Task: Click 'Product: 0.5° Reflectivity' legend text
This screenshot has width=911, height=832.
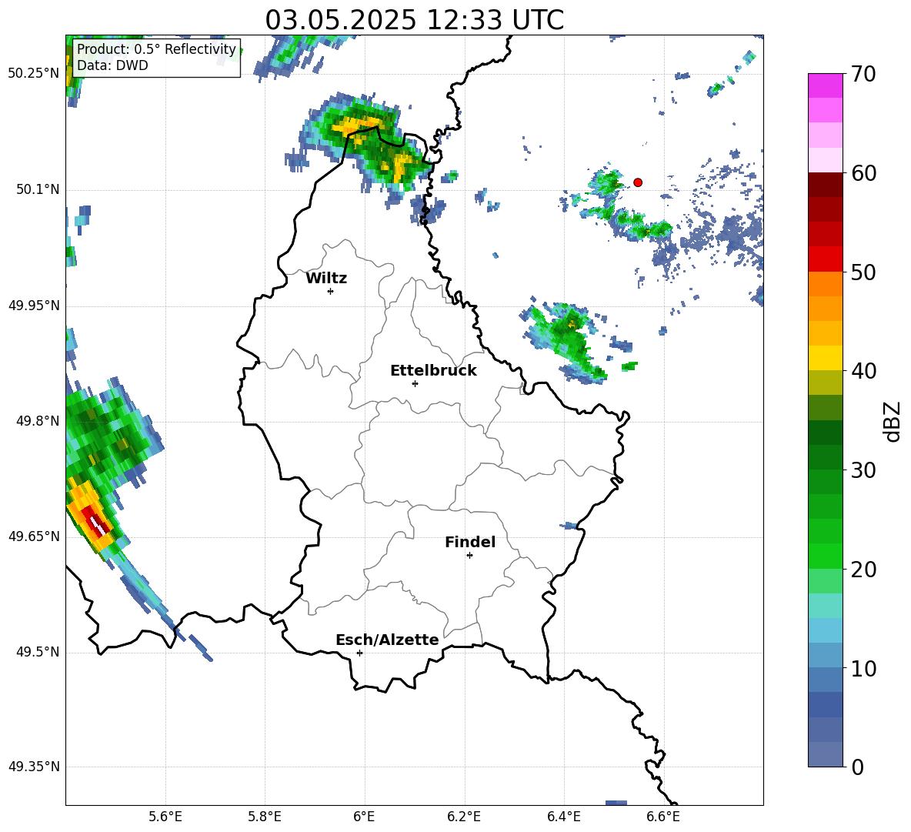Action: (x=156, y=49)
